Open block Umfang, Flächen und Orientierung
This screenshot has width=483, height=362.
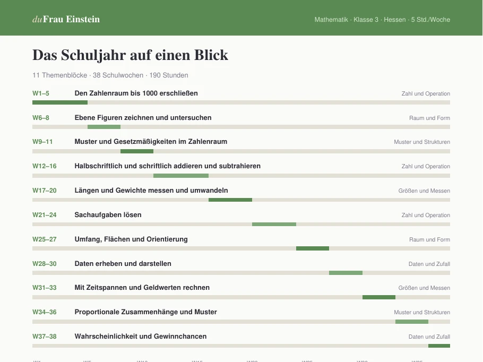coord(131,239)
